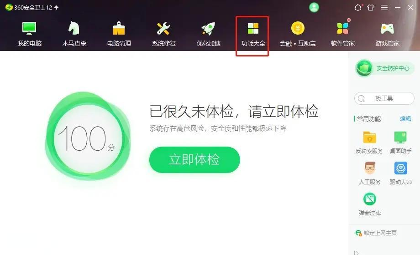This screenshot has width=420, height=255.
Task: Launch 驱动大师 tool
Action: (401, 168)
